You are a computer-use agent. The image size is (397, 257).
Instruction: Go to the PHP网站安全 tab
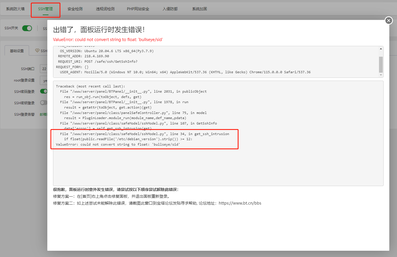coord(138,9)
